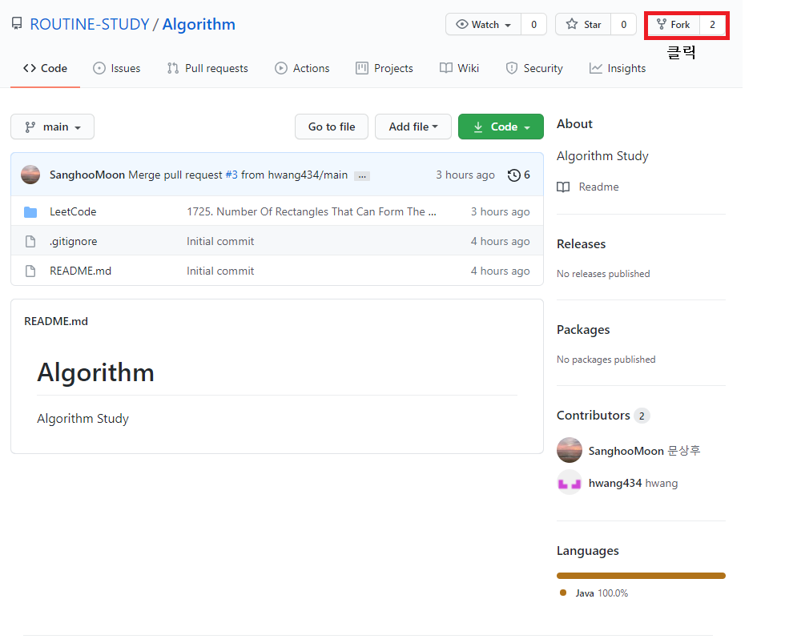Open the Readme link in About
The image size is (789, 639).
pyautogui.click(x=599, y=187)
